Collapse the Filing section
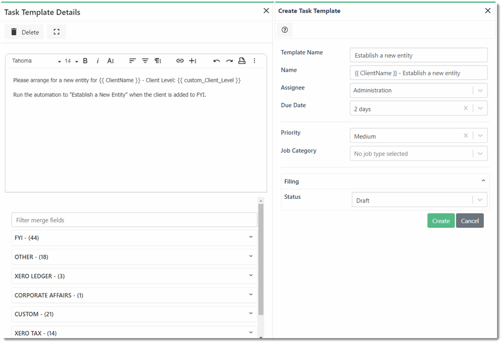The image size is (503, 344). coord(481,181)
